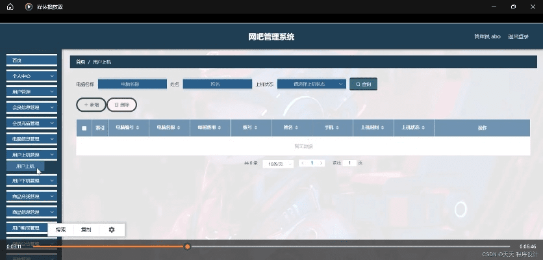Click the 0:06:46 total duration label
The height and width of the screenshot is (260, 543).
point(528,246)
